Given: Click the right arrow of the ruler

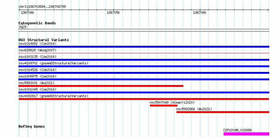Looking at the screenshot, I should tap(268, 10).
